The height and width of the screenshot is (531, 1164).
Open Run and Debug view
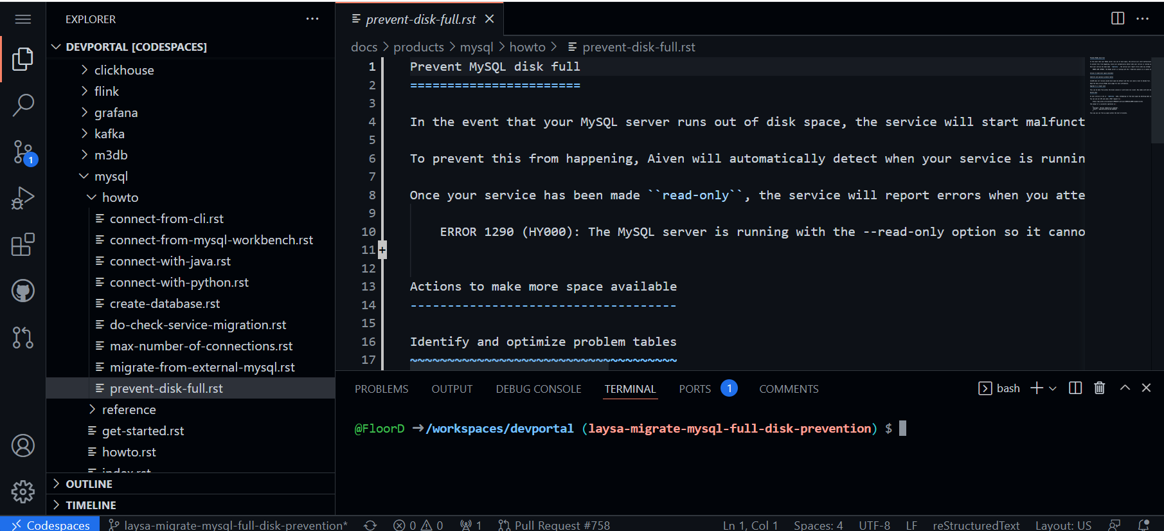[23, 198]
